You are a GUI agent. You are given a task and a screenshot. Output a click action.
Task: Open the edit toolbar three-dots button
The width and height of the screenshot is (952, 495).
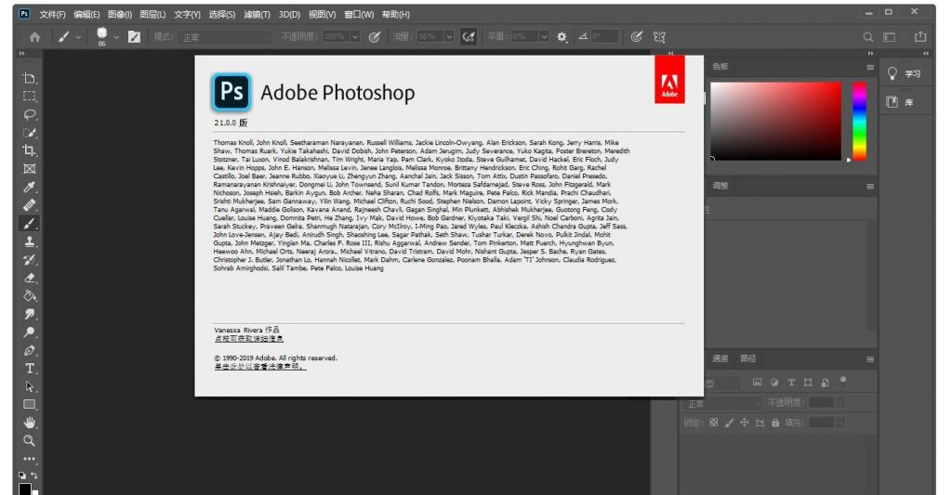click(29, 459)
